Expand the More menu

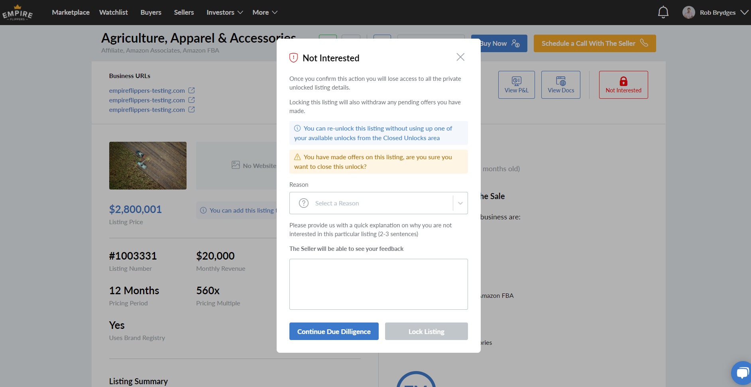[x=265, y=12]
